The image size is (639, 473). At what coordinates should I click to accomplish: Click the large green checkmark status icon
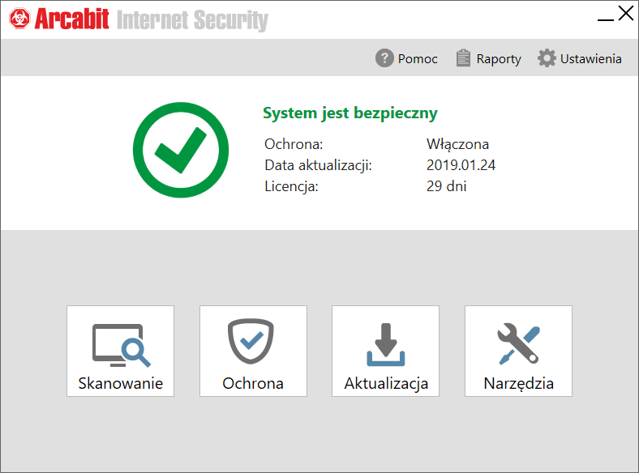click(x=181, y=150)
